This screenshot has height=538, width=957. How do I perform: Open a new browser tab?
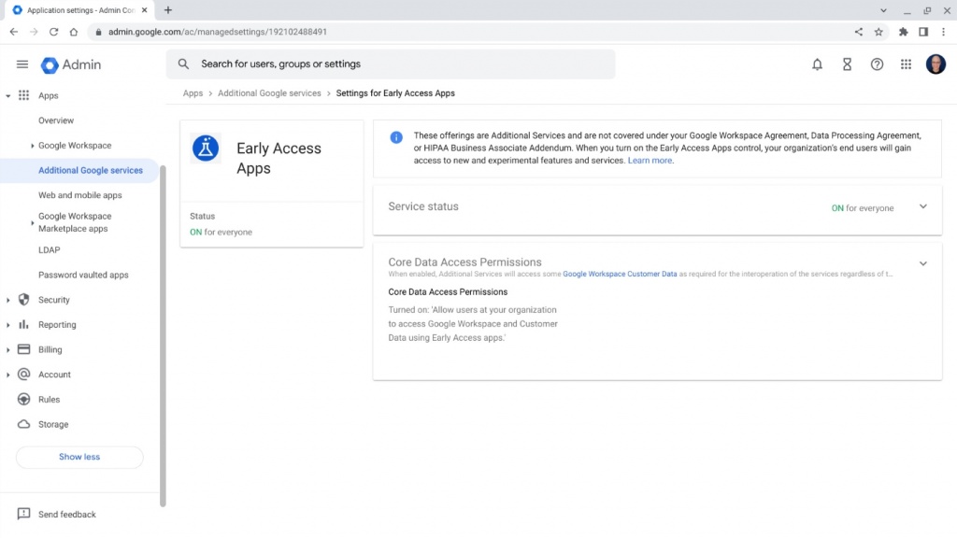[168, 9]
